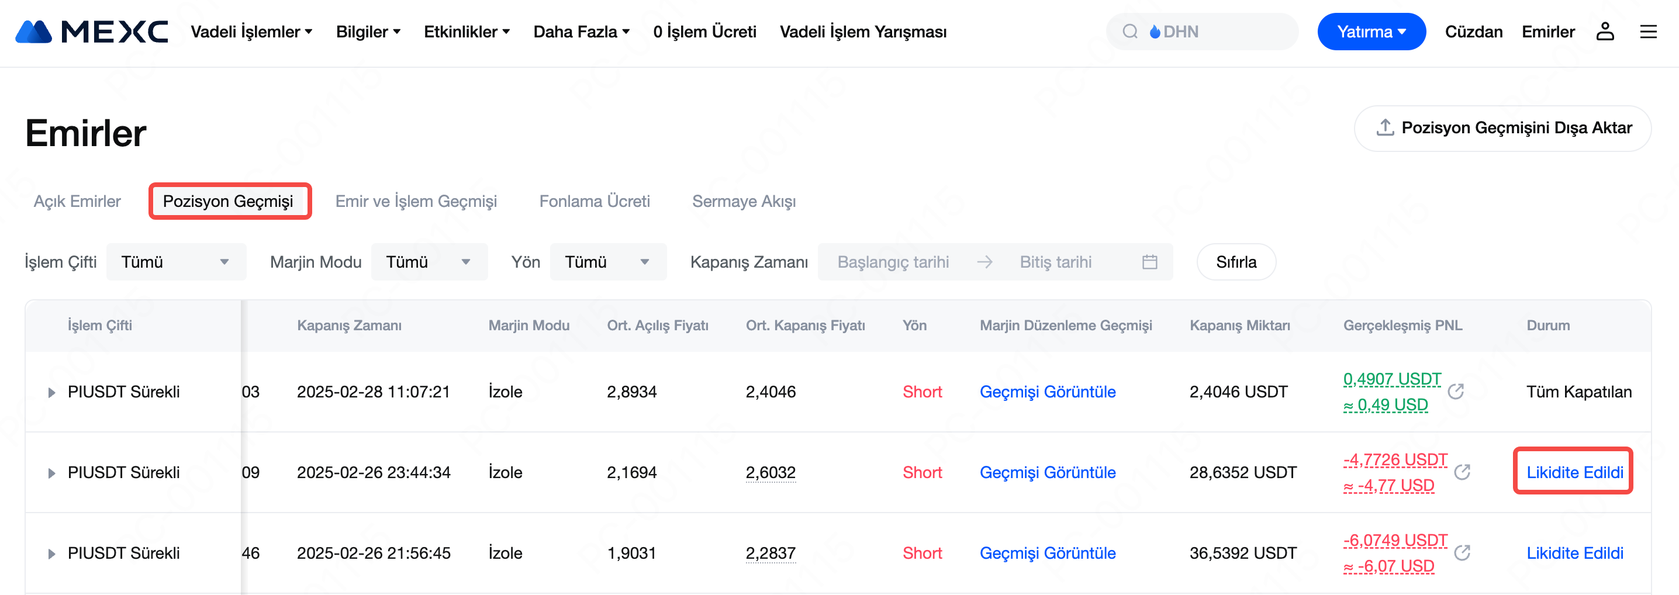Open Cüzdan in the header
The image size is (1679, 595).
(1474, 32)
